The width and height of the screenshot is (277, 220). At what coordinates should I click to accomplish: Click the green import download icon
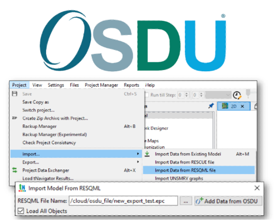tap(147, 154)
